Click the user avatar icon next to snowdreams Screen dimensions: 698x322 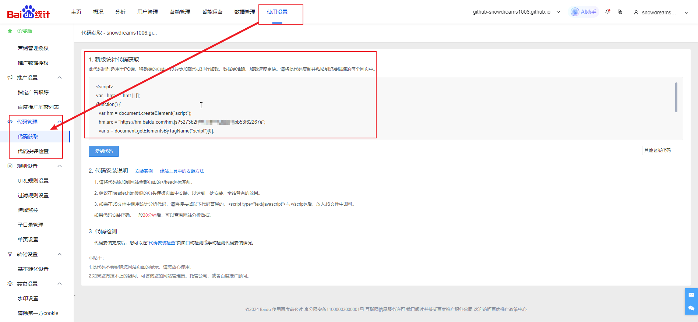pyautogui.click(x=636, y=13)
